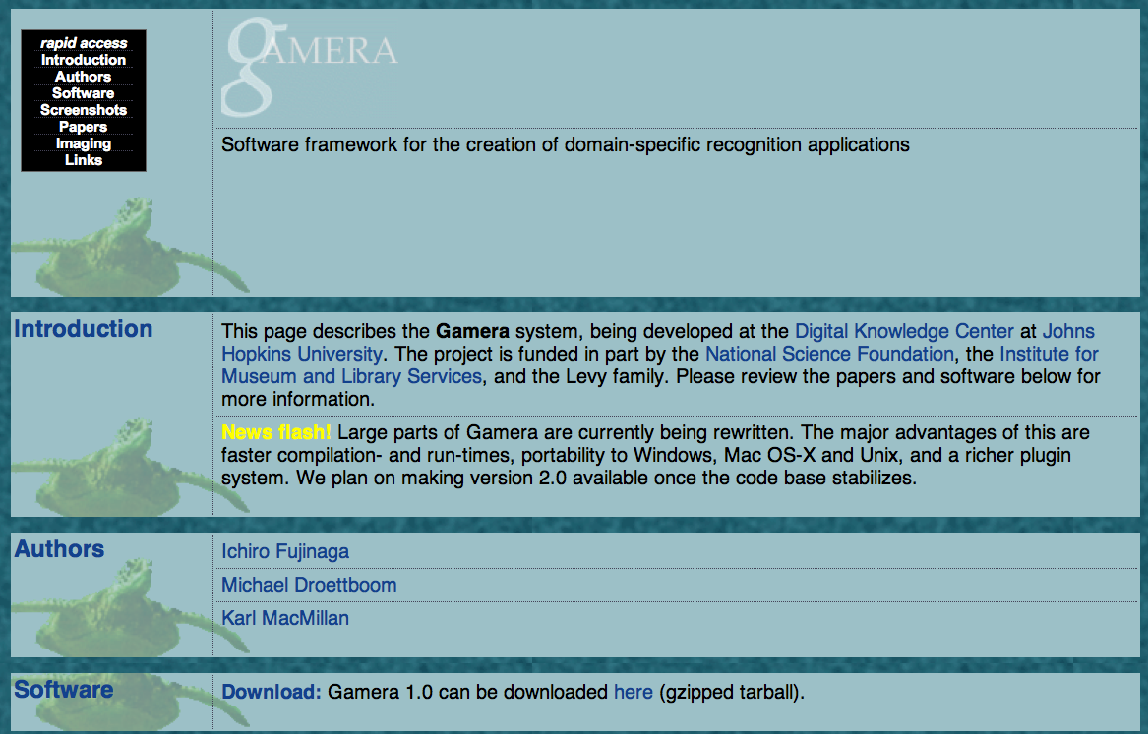Select Imaging in rapid access menu
Screen dimensions: 1148x734
84,144
